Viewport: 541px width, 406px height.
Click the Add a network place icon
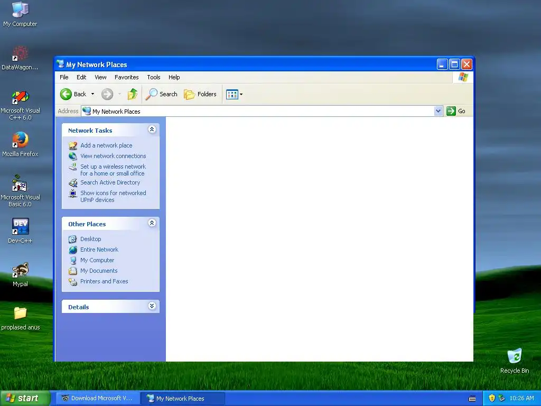pos(73,146)
